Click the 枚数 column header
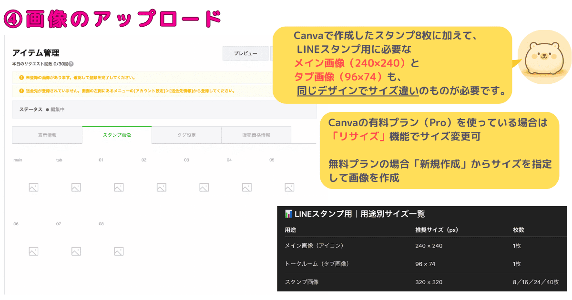This screenshot has width=572, height=300. [519, 230]
